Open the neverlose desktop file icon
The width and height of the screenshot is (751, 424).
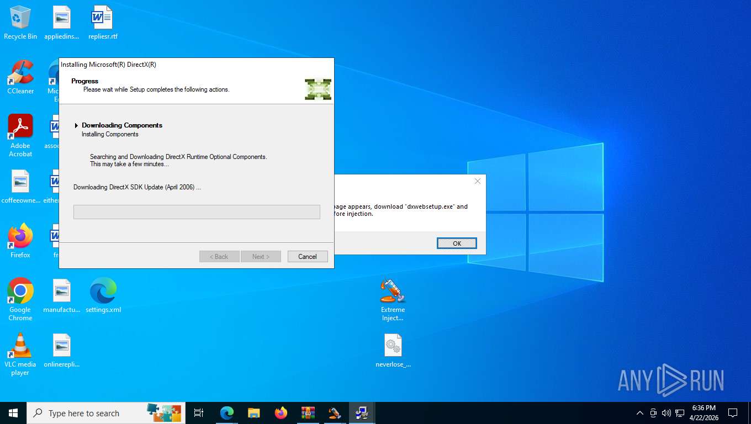393,351
